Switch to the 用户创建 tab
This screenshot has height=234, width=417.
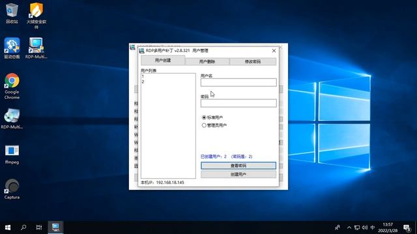[x=163, y=60]
